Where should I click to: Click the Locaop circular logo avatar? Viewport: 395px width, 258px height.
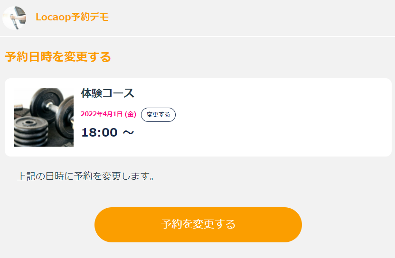pos(14,18)
